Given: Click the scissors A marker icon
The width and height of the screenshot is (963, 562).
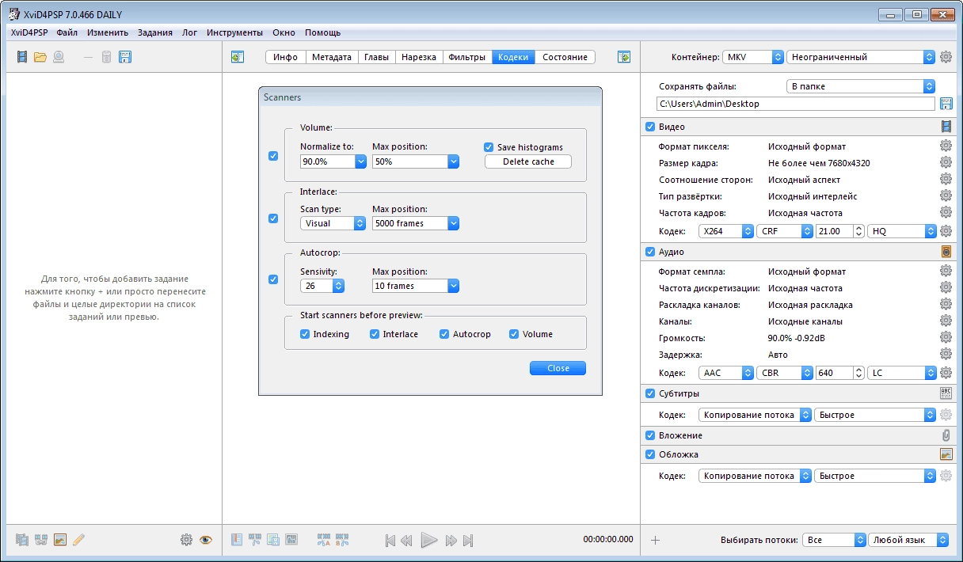Looking at the screenshot, I should [x=324, y=540].
